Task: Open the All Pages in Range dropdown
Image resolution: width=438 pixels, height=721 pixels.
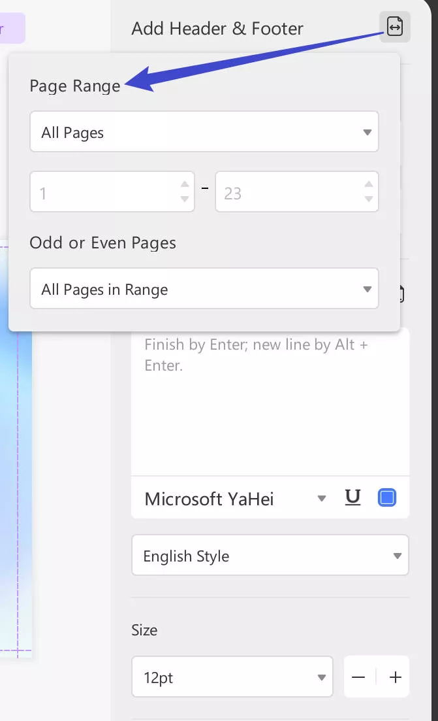Action: [204, 288]
